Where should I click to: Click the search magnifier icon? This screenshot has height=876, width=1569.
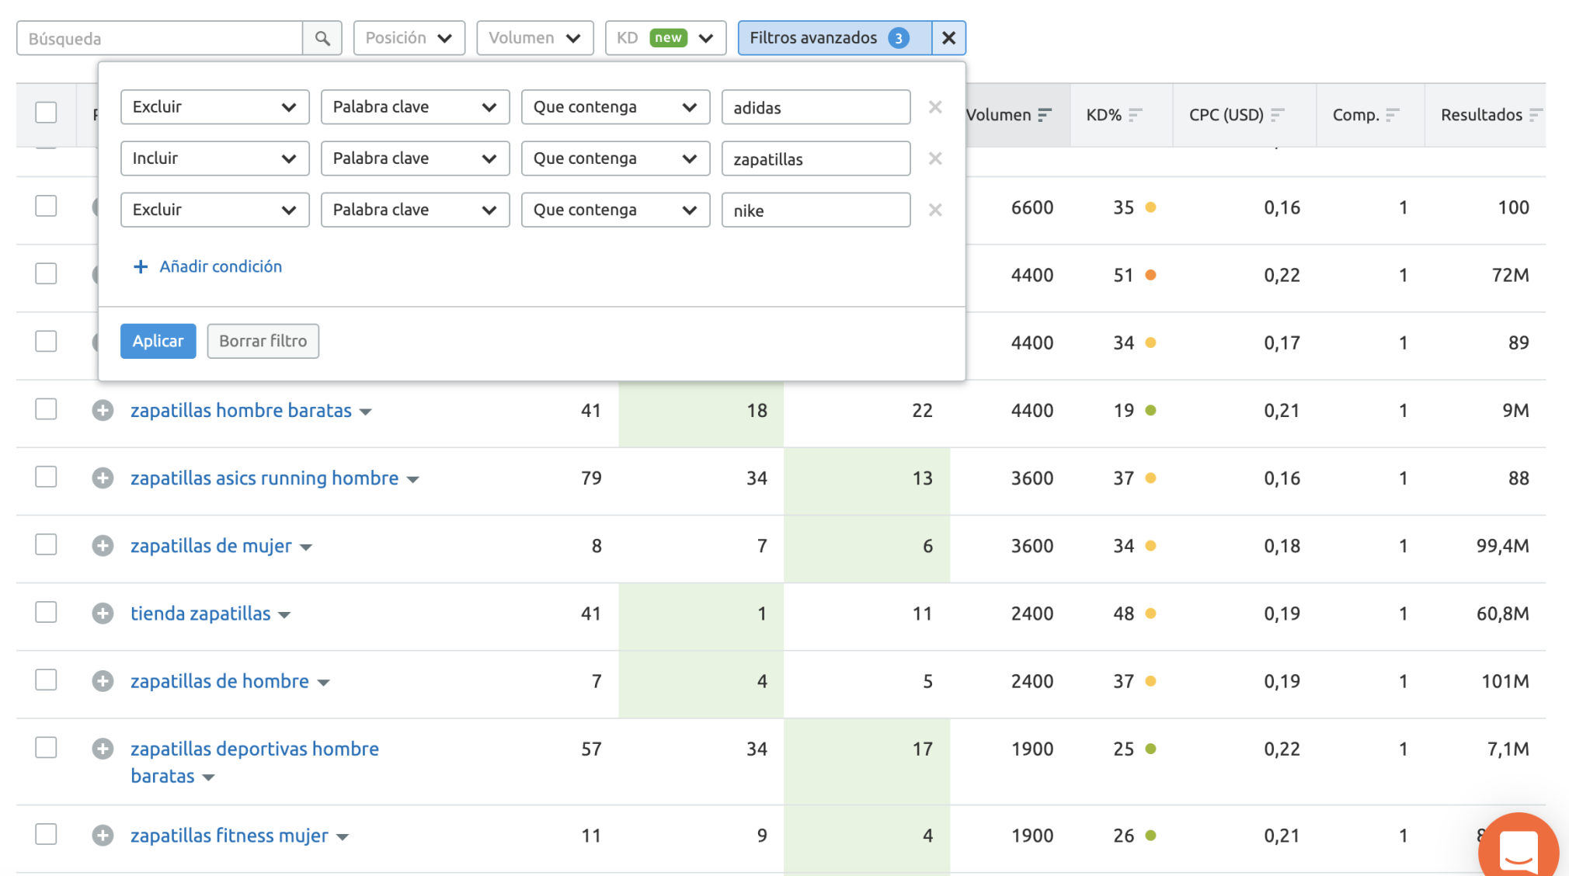point(322,38)
